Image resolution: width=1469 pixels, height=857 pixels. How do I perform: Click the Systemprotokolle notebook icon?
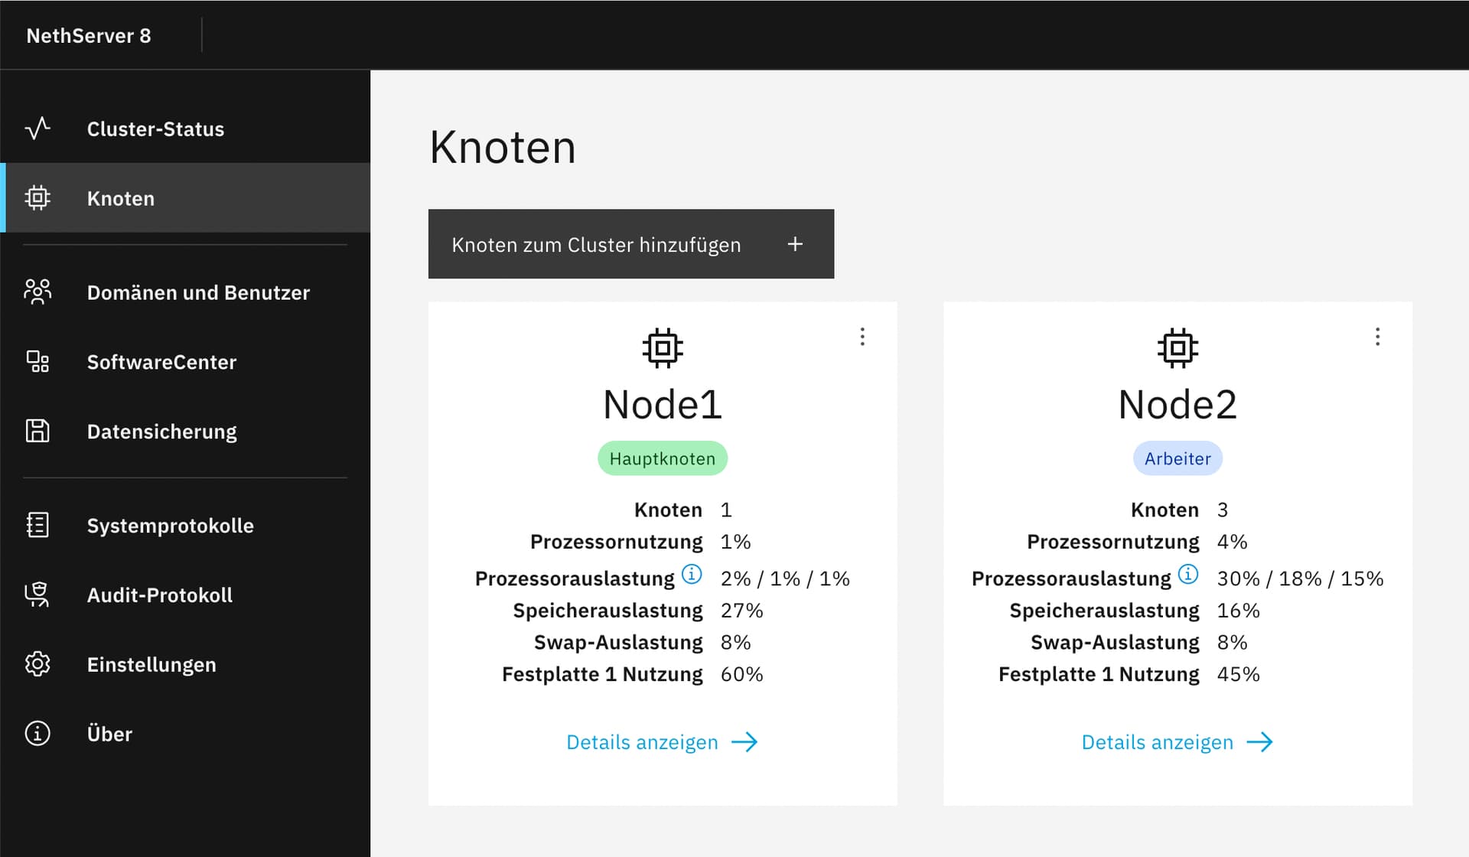point(37,525)
